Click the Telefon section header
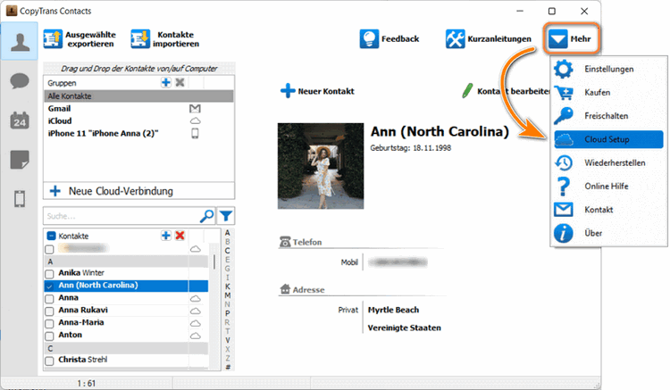Screen dimensions: 670x390 (x=300, y=242)
